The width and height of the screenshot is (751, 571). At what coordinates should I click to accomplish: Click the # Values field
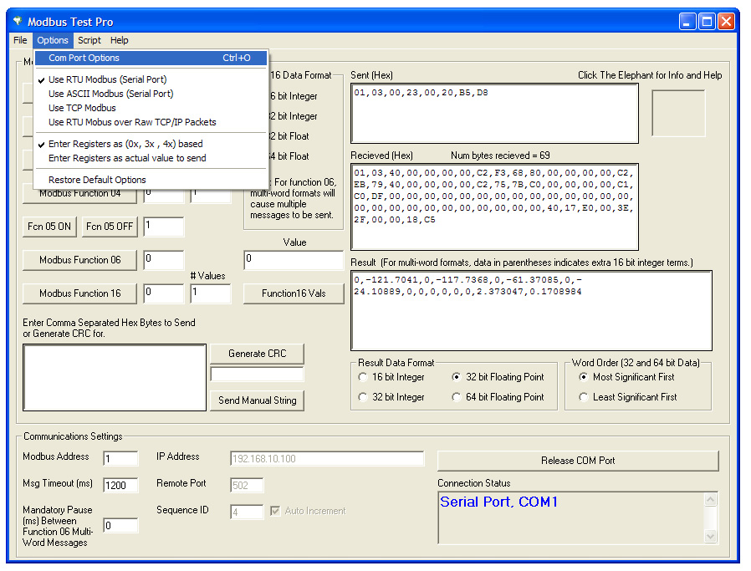point(211,293)
